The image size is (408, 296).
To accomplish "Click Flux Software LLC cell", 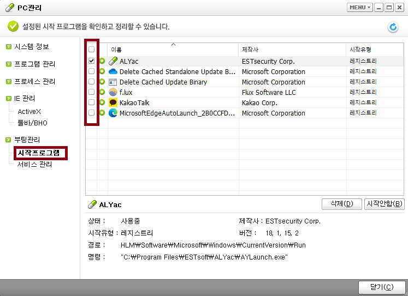I will 269,93.
